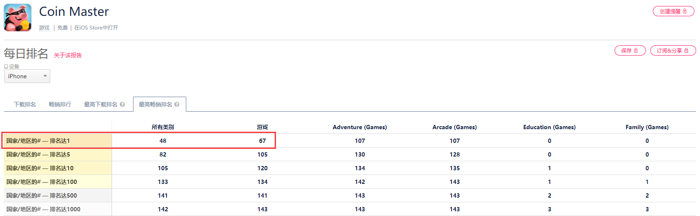Screen dimensions: 700x216
Task: Click lock icon on 创建提醒 button
Action: 685,11
